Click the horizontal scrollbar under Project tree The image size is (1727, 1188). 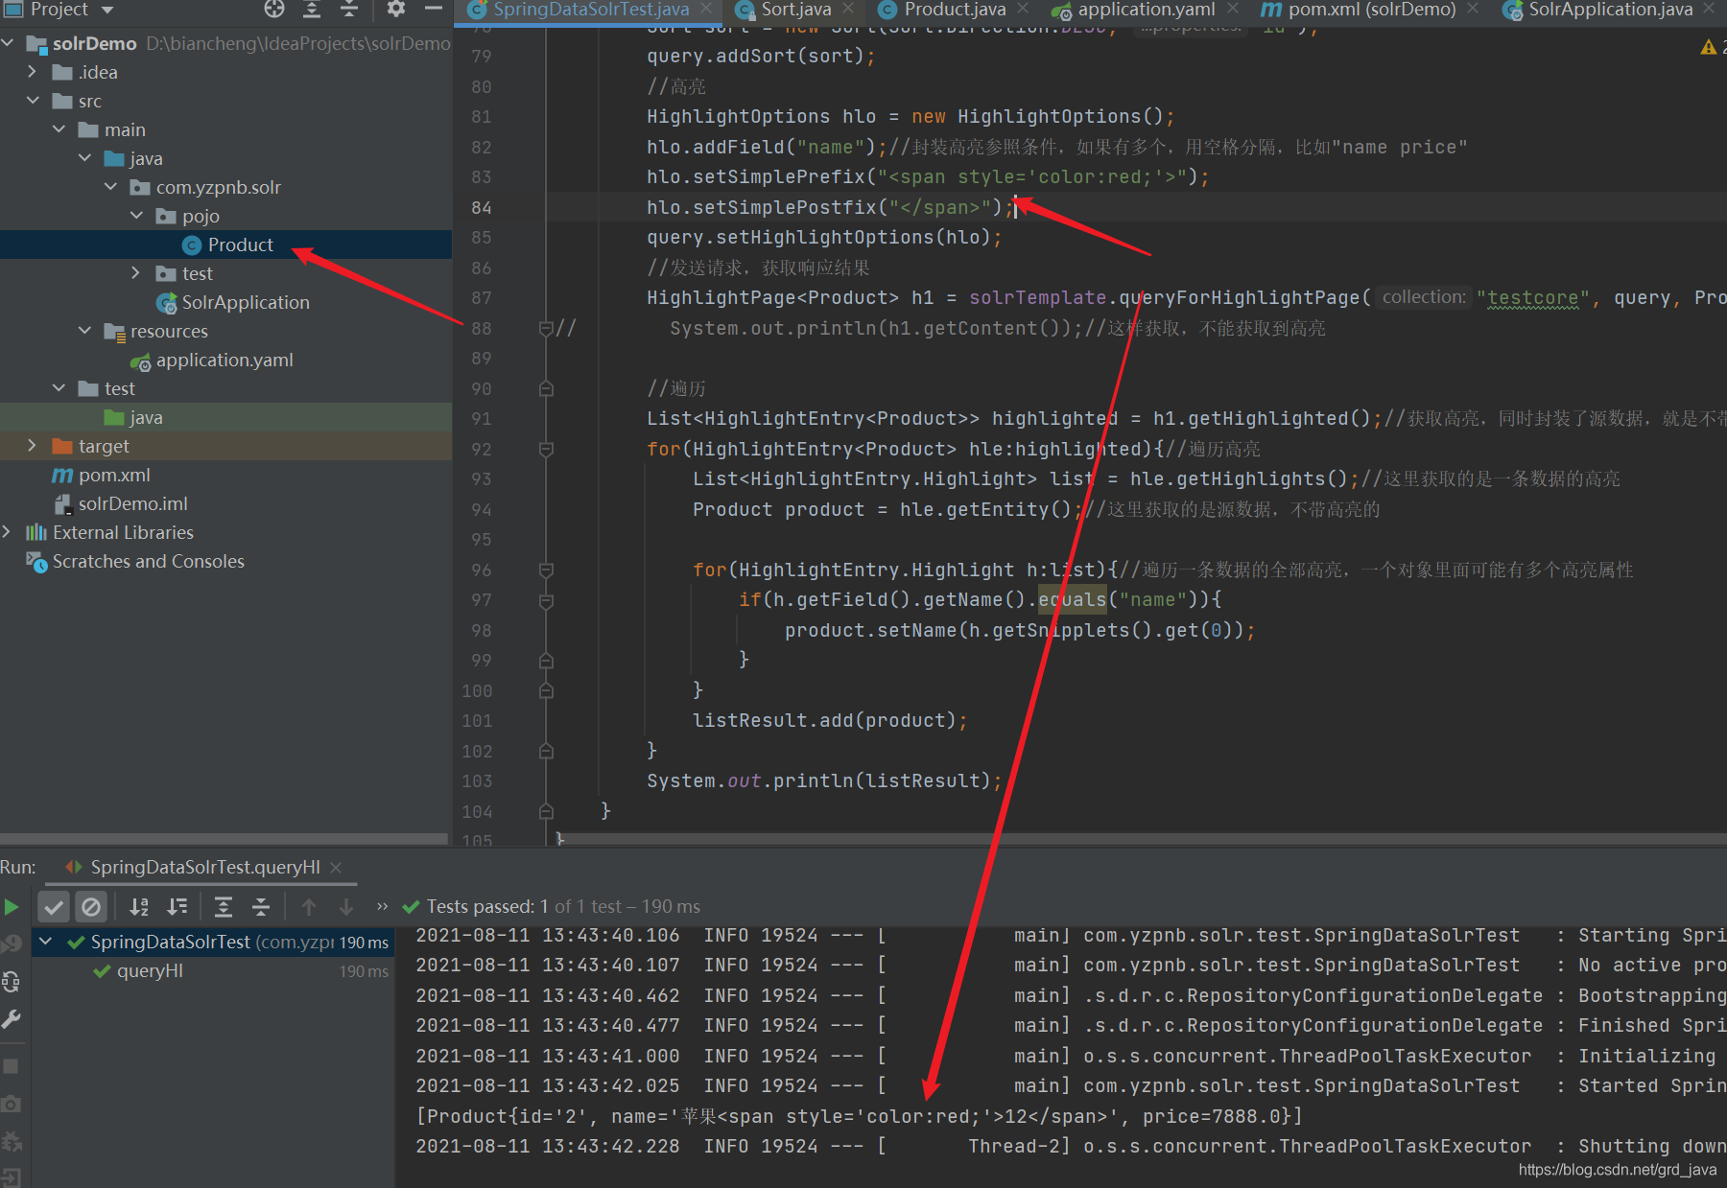click(x=224, y=839)
